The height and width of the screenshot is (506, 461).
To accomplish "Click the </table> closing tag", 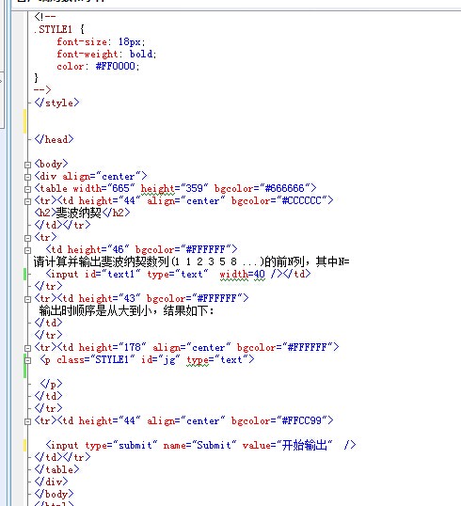I will (x=56, y=469).
